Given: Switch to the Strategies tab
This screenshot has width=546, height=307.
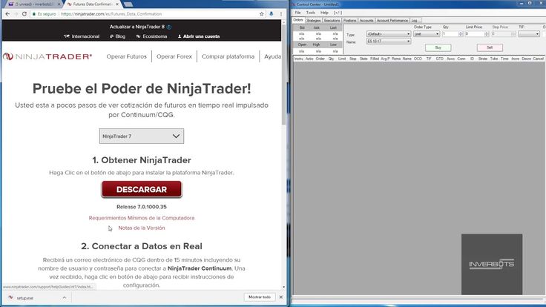Looking at the screenshot, I should 313,21.
